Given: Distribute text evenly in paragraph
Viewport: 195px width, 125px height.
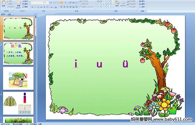Looking at the screenshot, I should click(73, 7).
